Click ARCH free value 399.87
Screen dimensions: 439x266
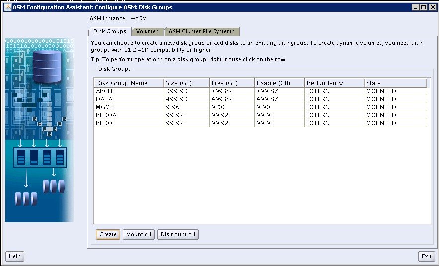coord(222,91)
